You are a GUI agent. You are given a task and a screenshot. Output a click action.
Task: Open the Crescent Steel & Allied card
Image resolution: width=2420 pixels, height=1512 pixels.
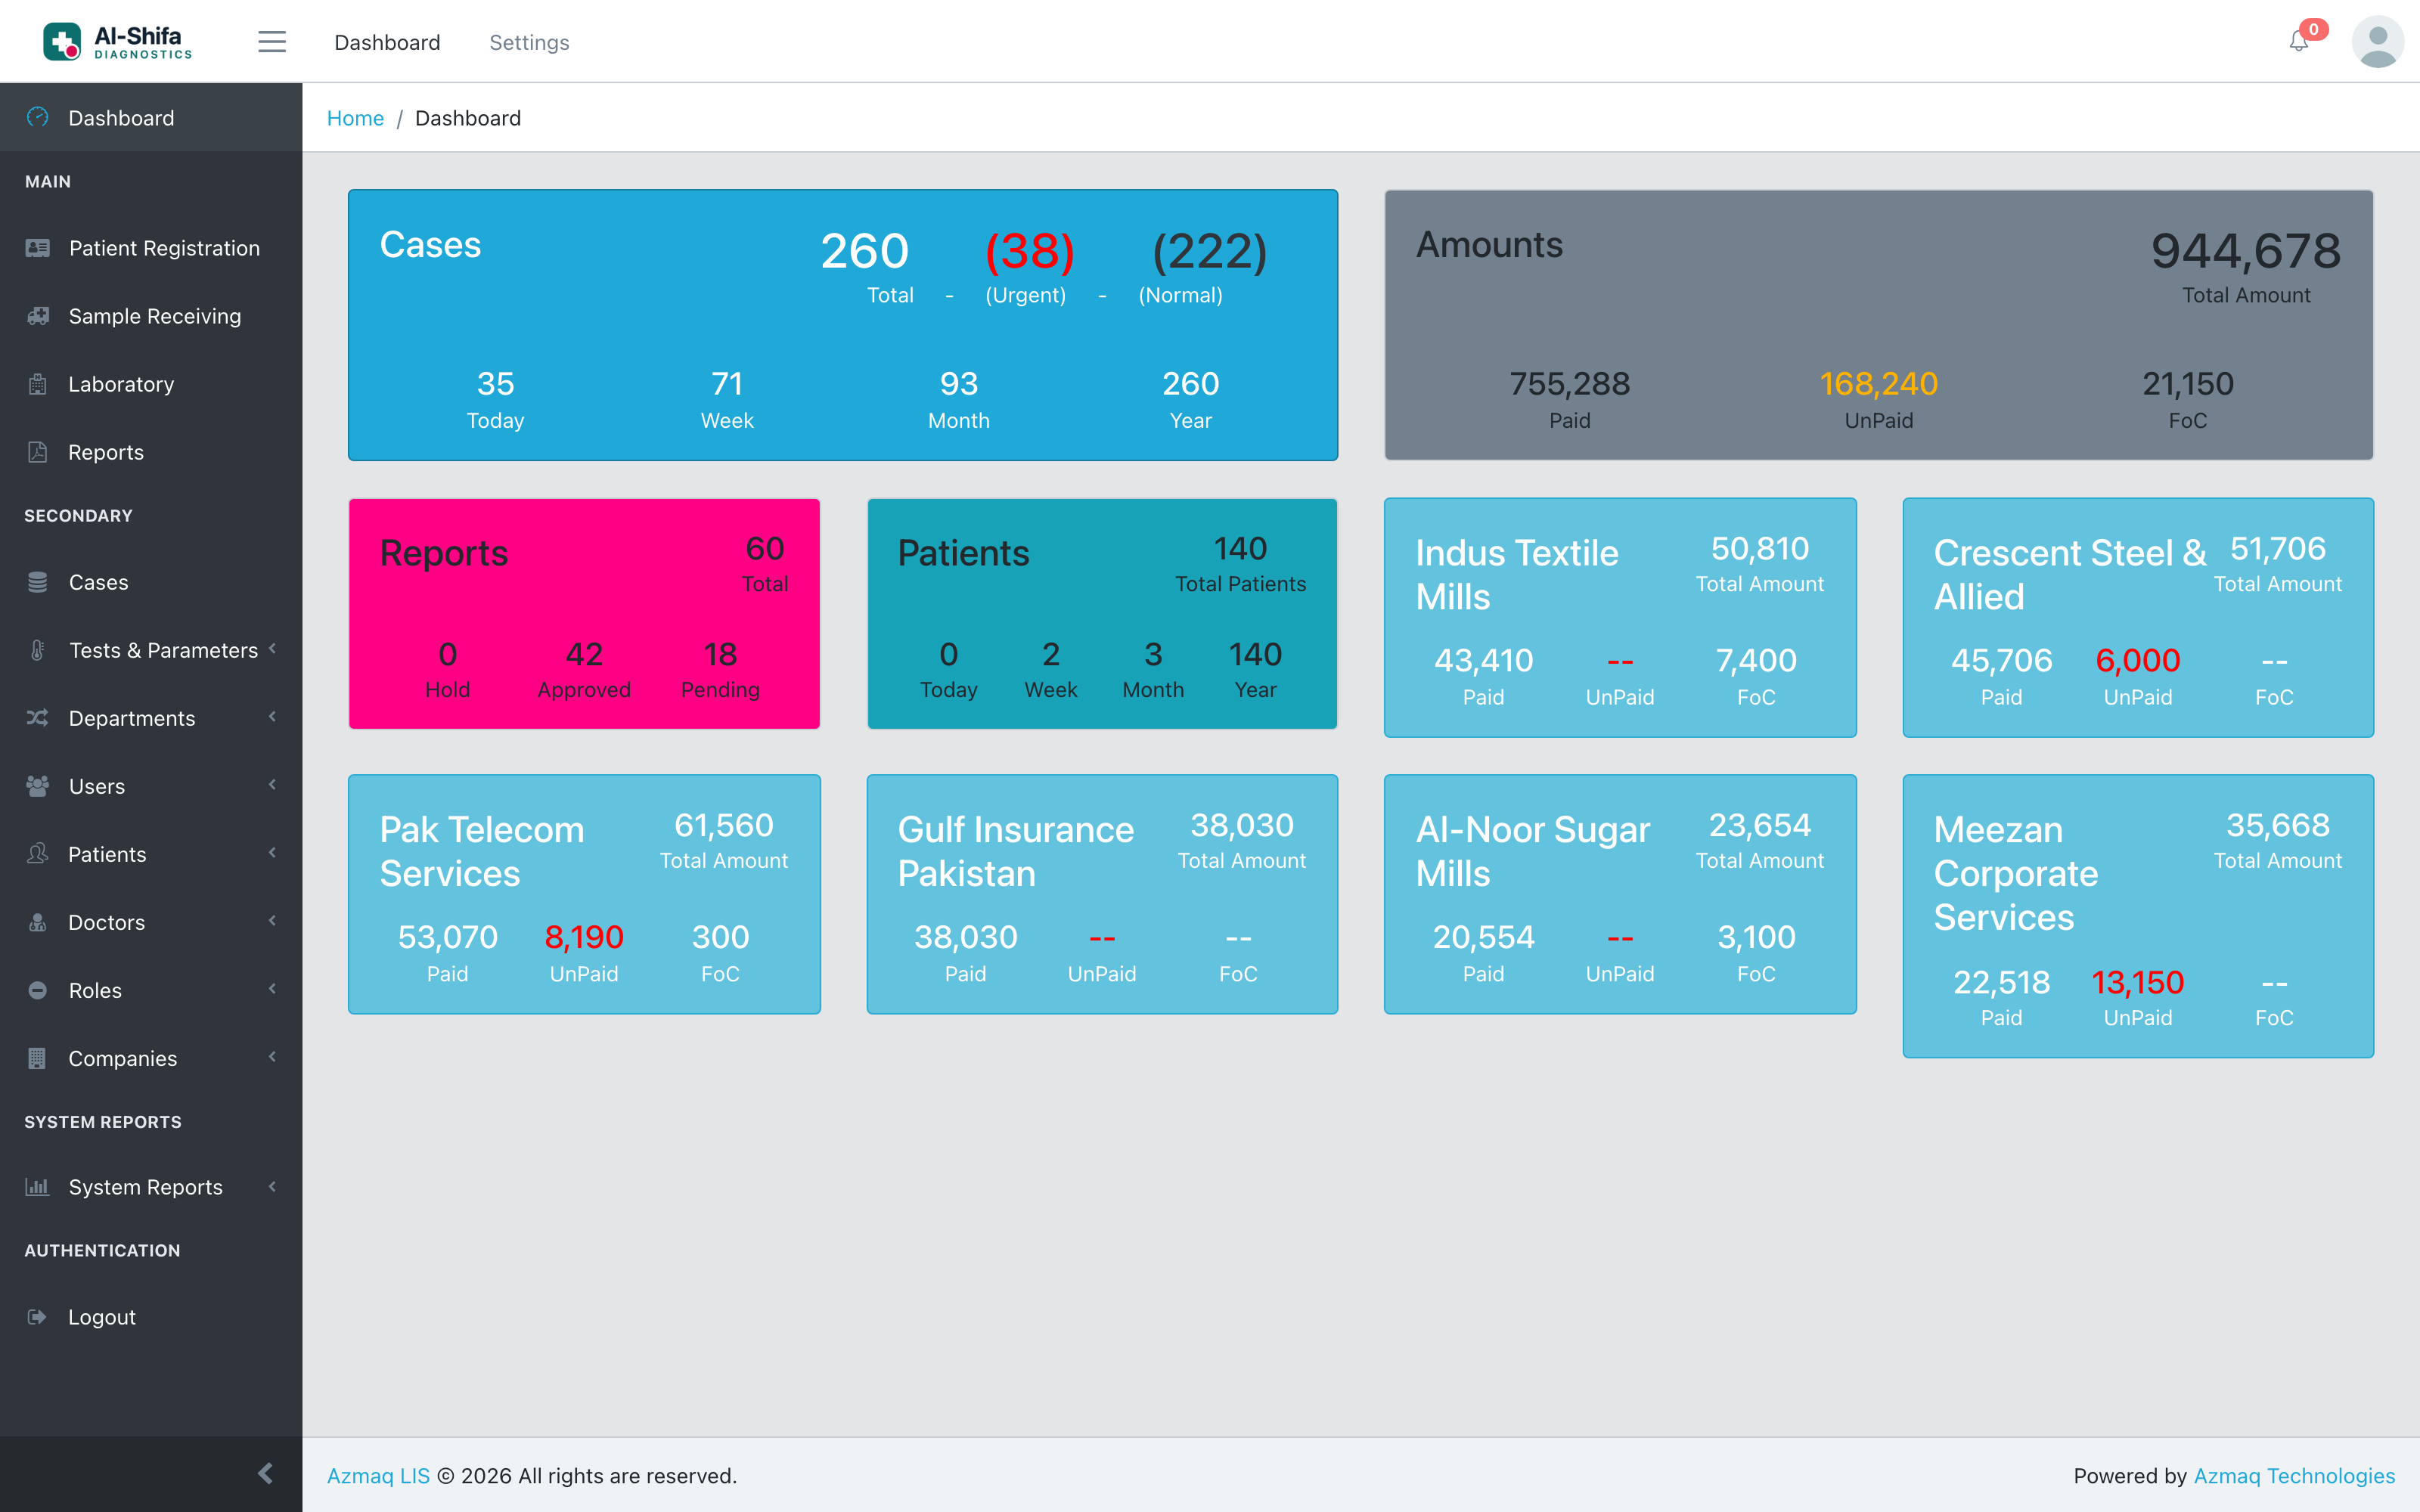(x=2138, y=618)
